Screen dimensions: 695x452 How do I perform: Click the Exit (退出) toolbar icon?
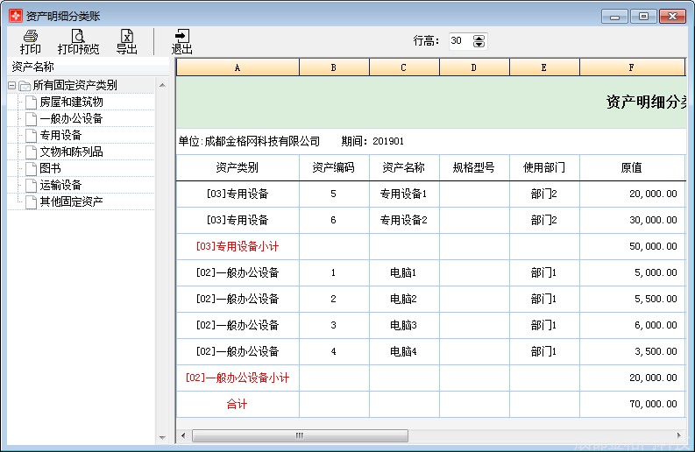pyautogui.click(x=181, y=41)
